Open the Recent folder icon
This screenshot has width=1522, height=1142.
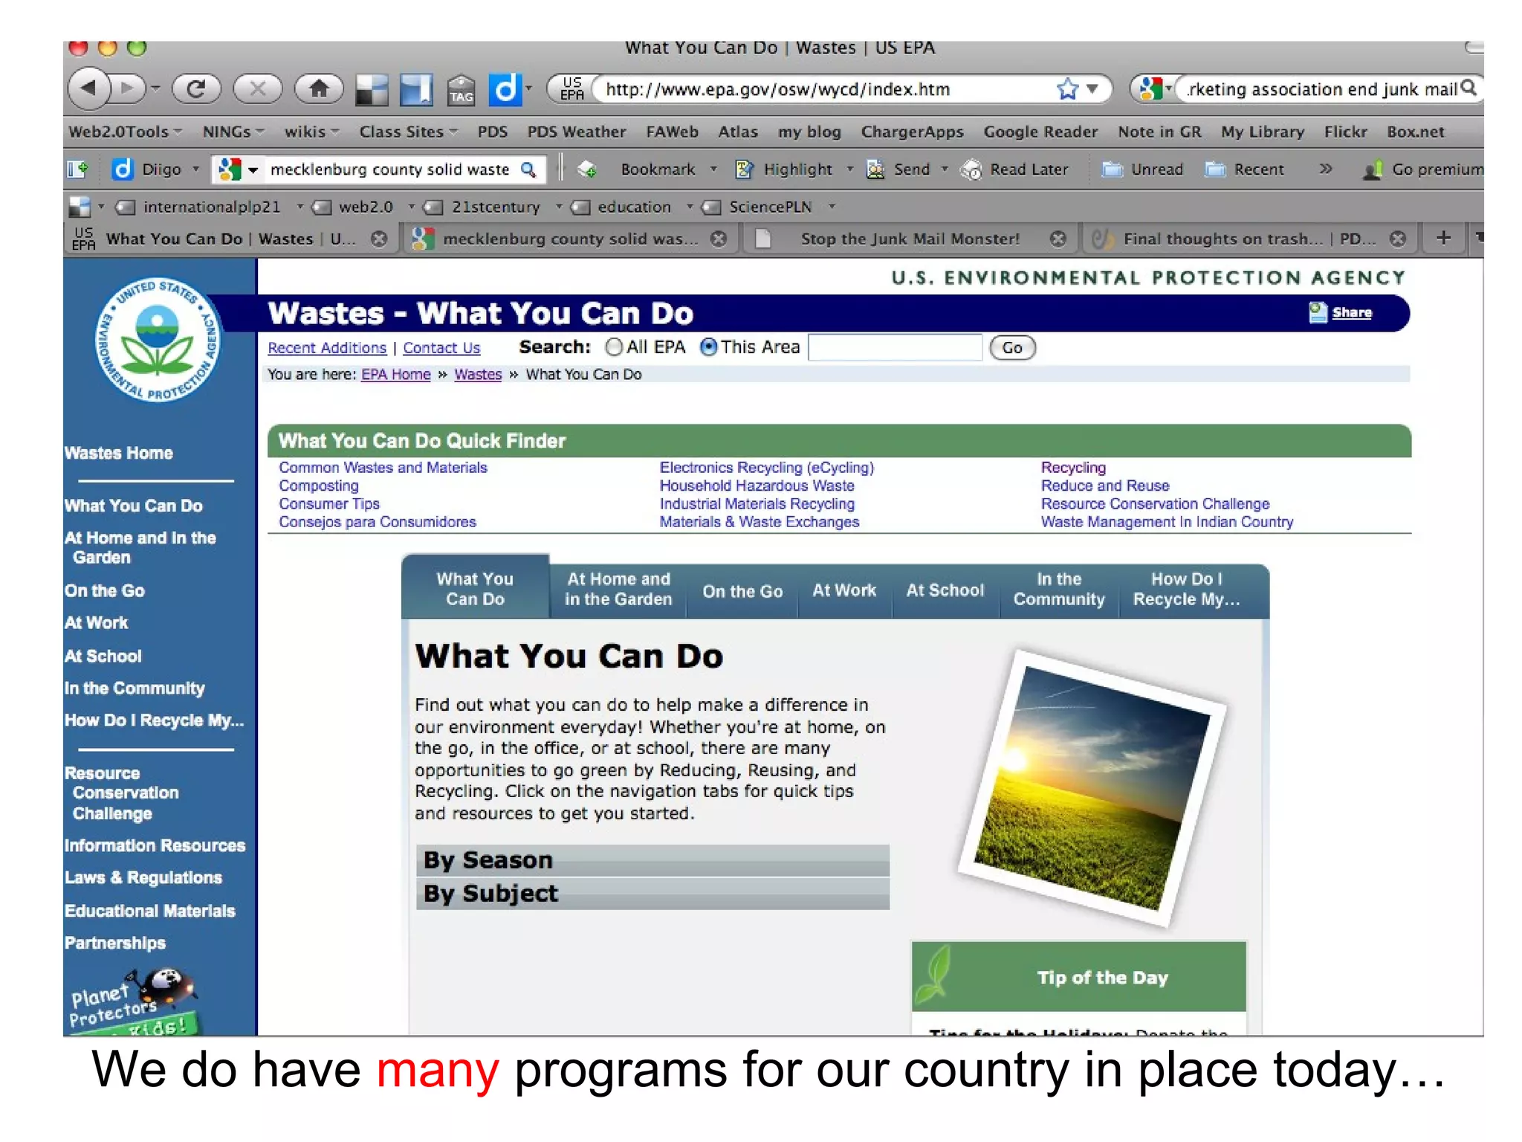pos(1215,170)
